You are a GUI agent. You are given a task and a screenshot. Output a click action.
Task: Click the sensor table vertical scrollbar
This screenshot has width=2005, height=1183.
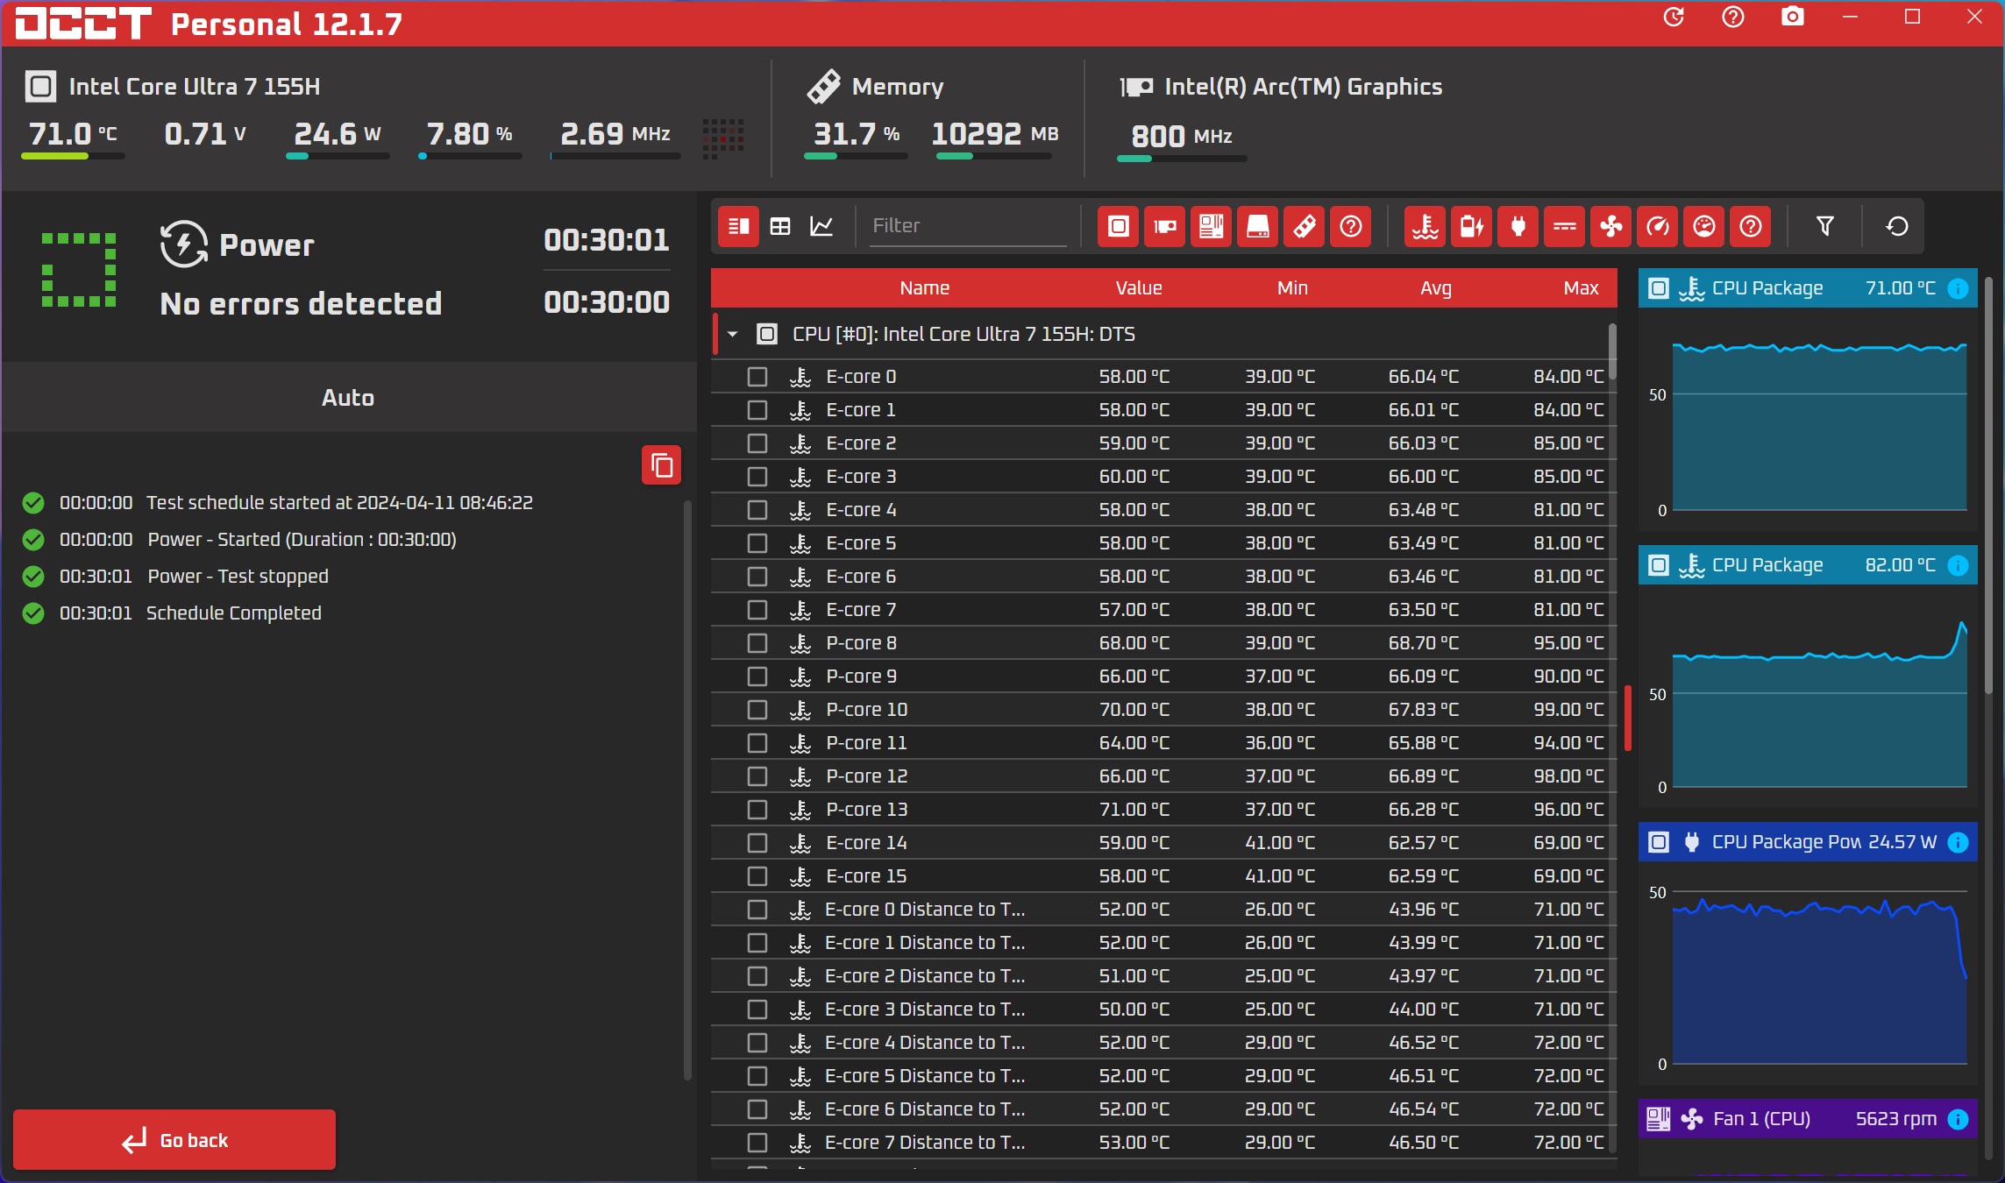pyautogui.click(x=1612, y=352)
